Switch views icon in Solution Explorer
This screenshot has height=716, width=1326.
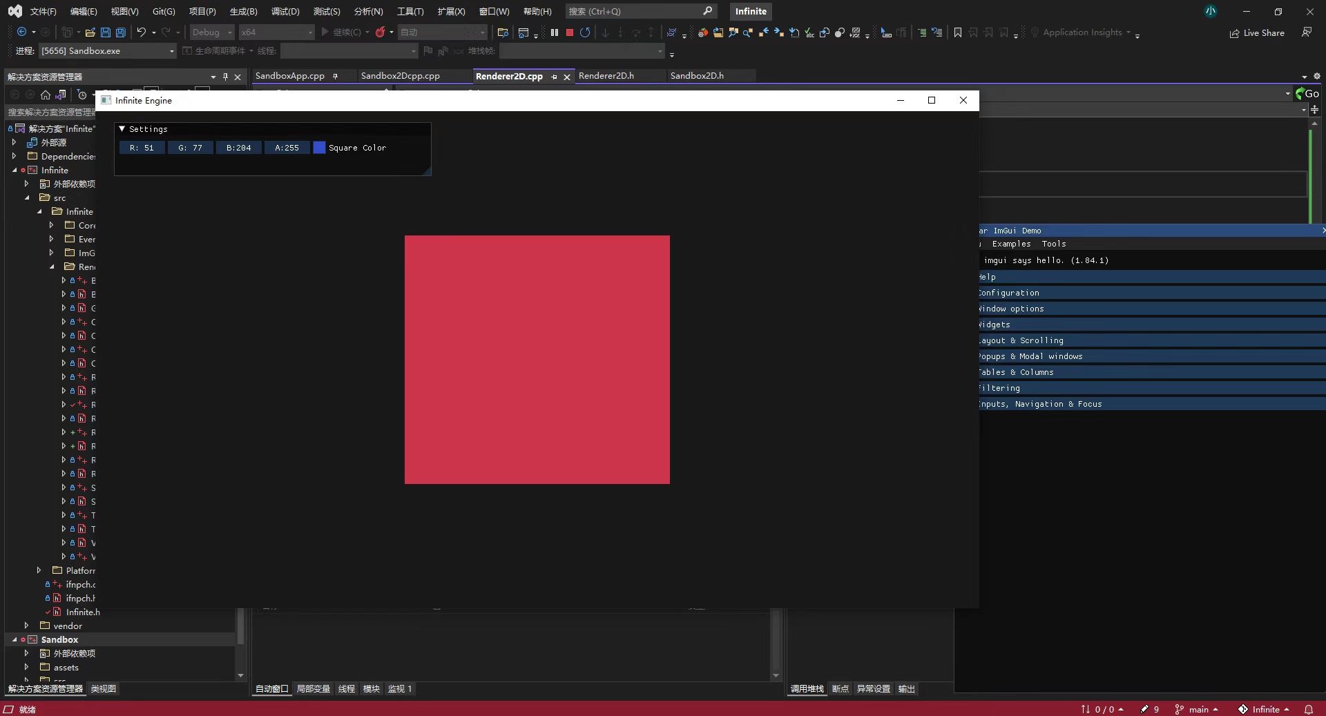pos(61,95)
